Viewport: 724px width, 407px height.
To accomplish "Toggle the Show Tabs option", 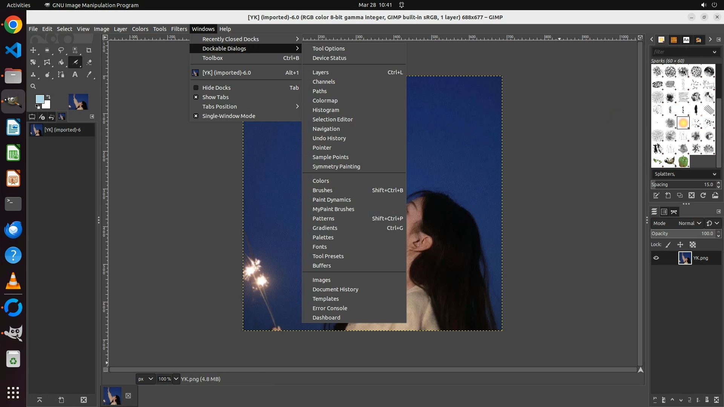I will pyautogui.click(x=215, y=97).
